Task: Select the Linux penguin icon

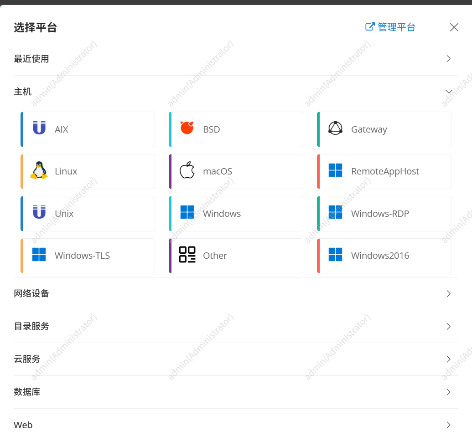Action: point(39,170)
